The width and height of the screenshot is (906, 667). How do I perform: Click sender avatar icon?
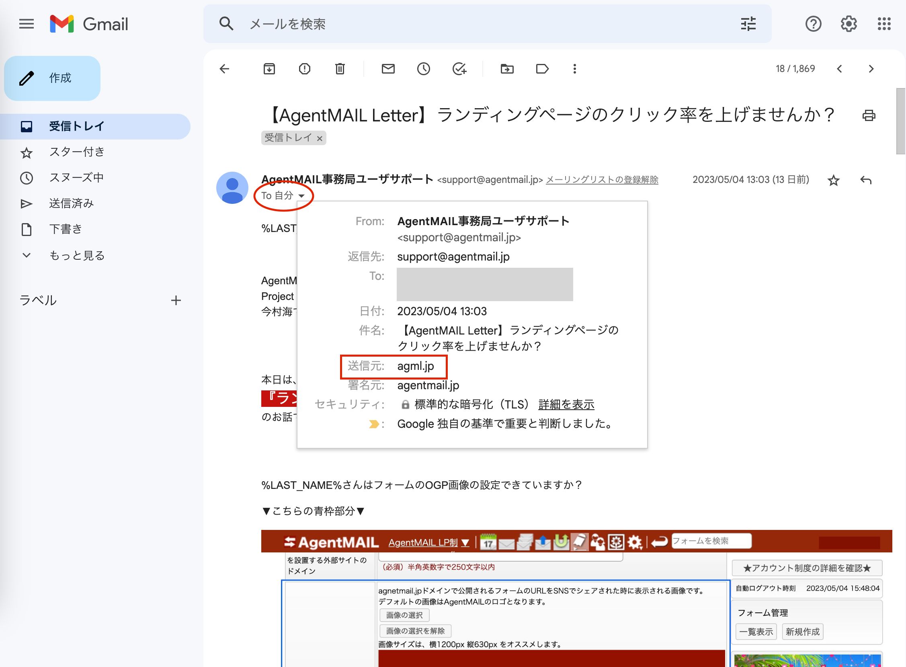pyautogui.click(x=232, y=188)
